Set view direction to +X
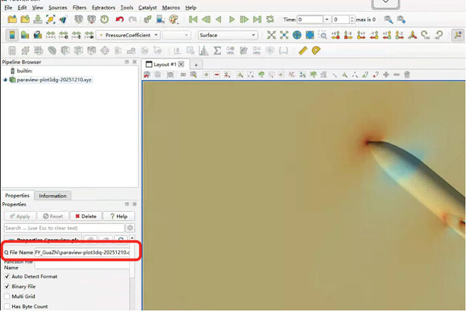The height and width of the screenshot is (311, 466). coord(336,35)
